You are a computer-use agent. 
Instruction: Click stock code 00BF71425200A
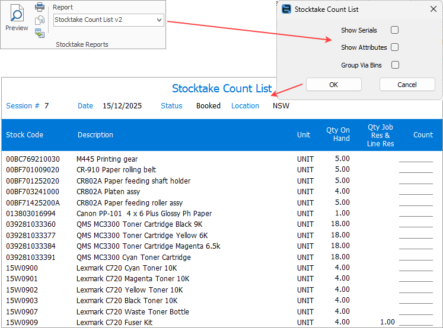(x=33, y=203)
